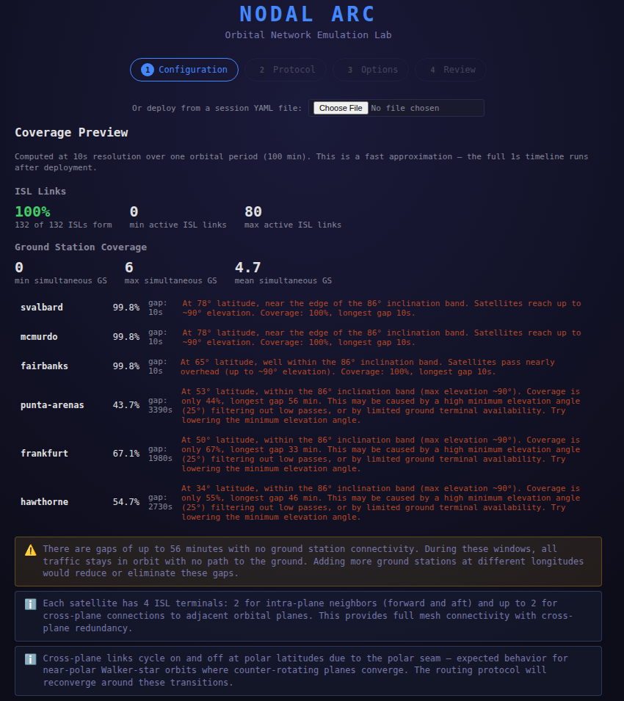The height and width of the screenshot is (701, 624).
Task: Click the Choose File button
Action: (341, 108)
